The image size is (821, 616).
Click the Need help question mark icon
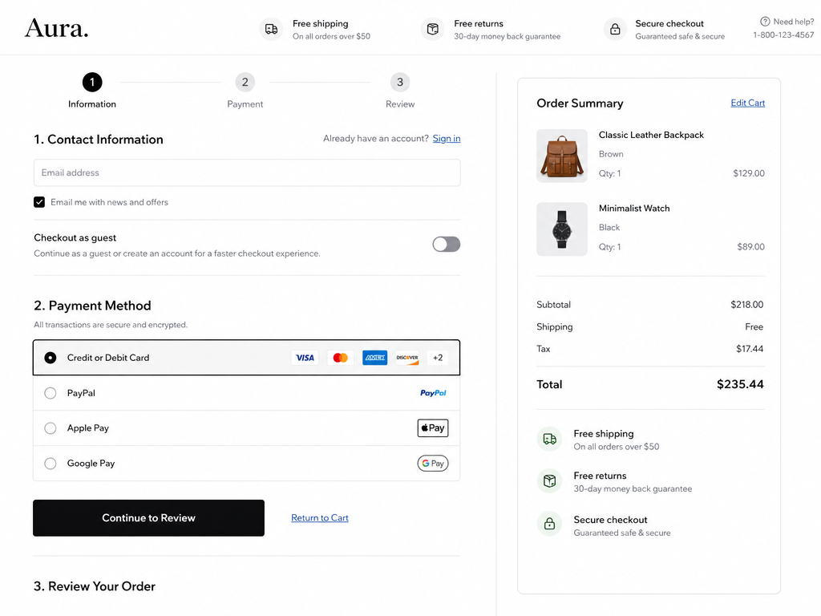pyautogui.click(x=765, y=22)
